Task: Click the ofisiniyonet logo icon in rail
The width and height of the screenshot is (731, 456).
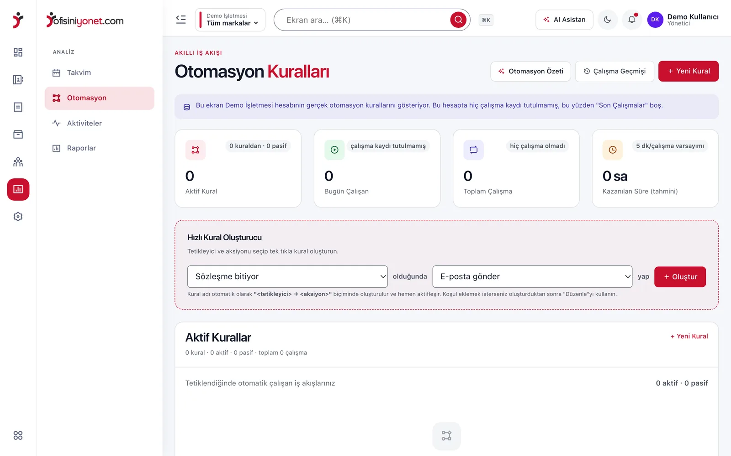Action: (x=18, y=20)
